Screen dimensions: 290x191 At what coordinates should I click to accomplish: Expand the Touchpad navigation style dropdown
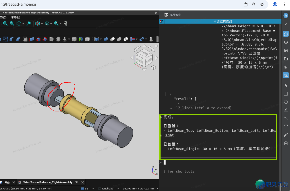(119, 189)
